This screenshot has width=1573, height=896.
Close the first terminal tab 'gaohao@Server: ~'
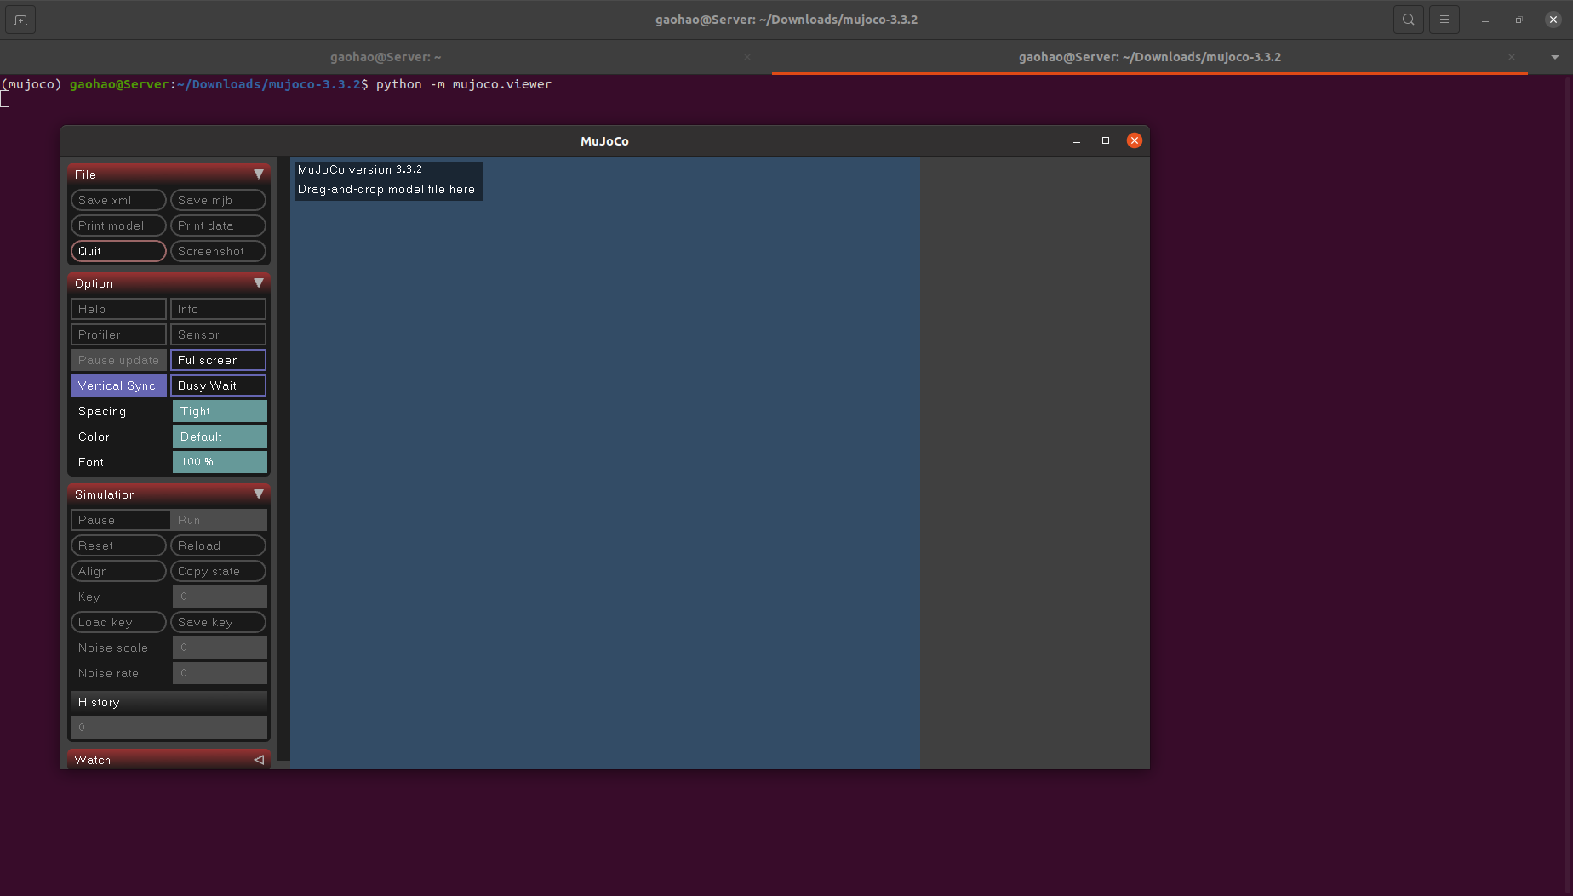(746, 57)
